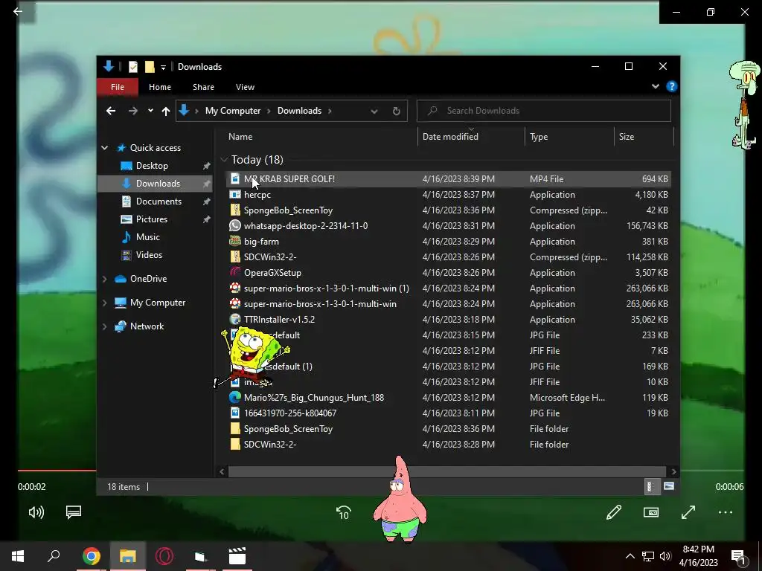Skip back 10 seconds in video
The width and height of the screenshot is (762, 571).
click(344, 513)
